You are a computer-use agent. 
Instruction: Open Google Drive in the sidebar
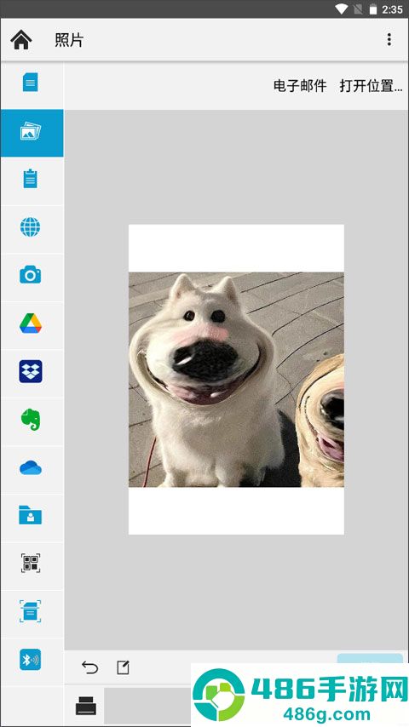31,323
